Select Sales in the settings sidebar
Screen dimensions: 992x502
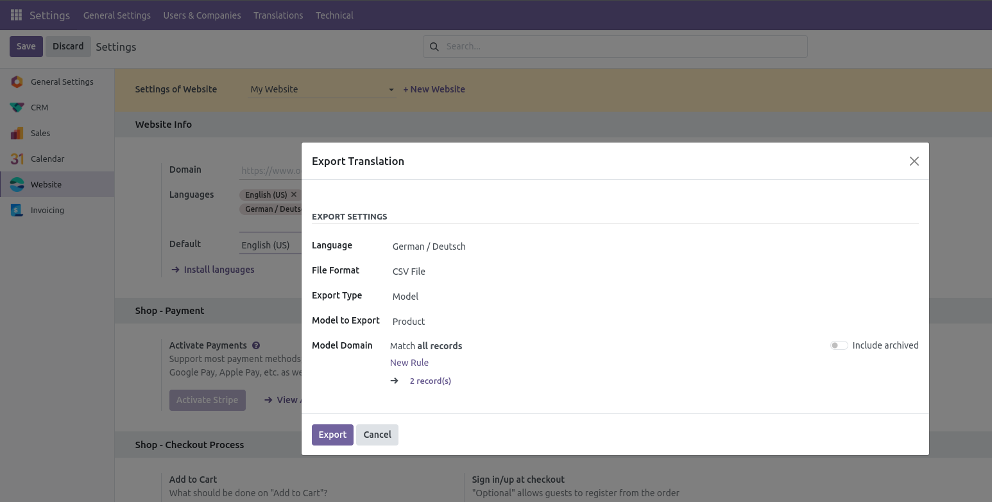[57, 133]
